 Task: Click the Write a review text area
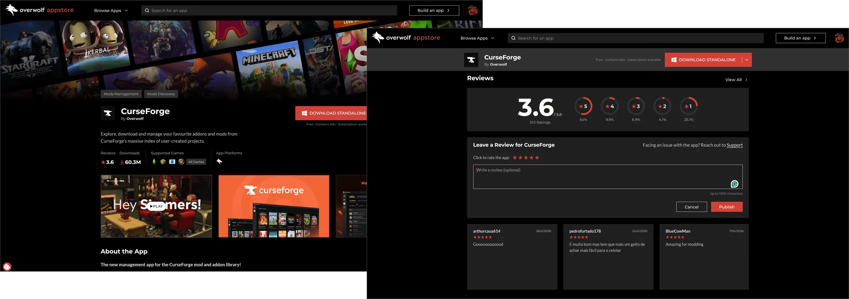pyautogui.click(x=608, y=177)
